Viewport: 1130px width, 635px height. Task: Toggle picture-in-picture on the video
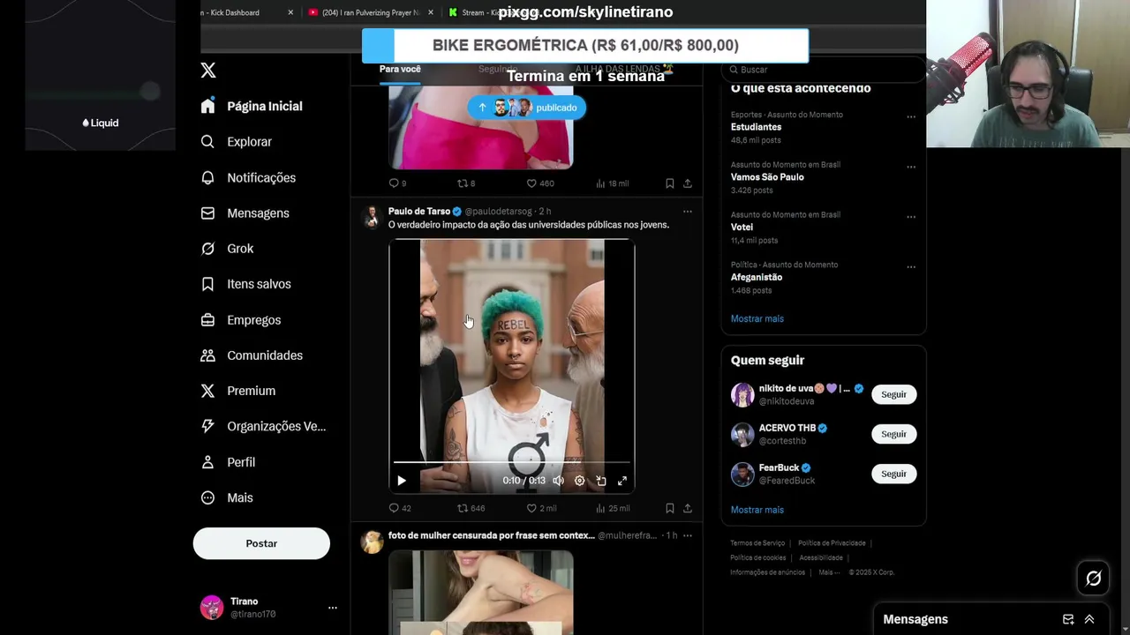tap(600, 481)
